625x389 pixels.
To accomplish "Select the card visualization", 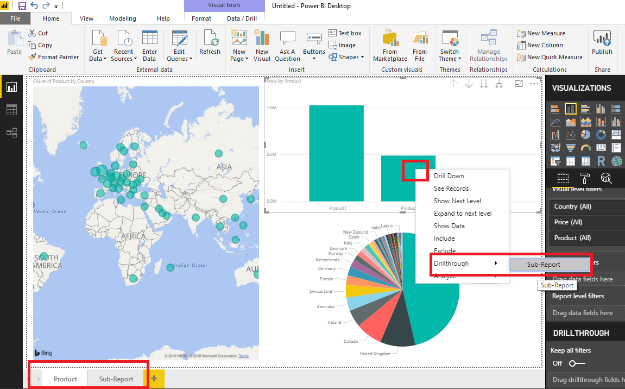I will [x=601, y=148].
